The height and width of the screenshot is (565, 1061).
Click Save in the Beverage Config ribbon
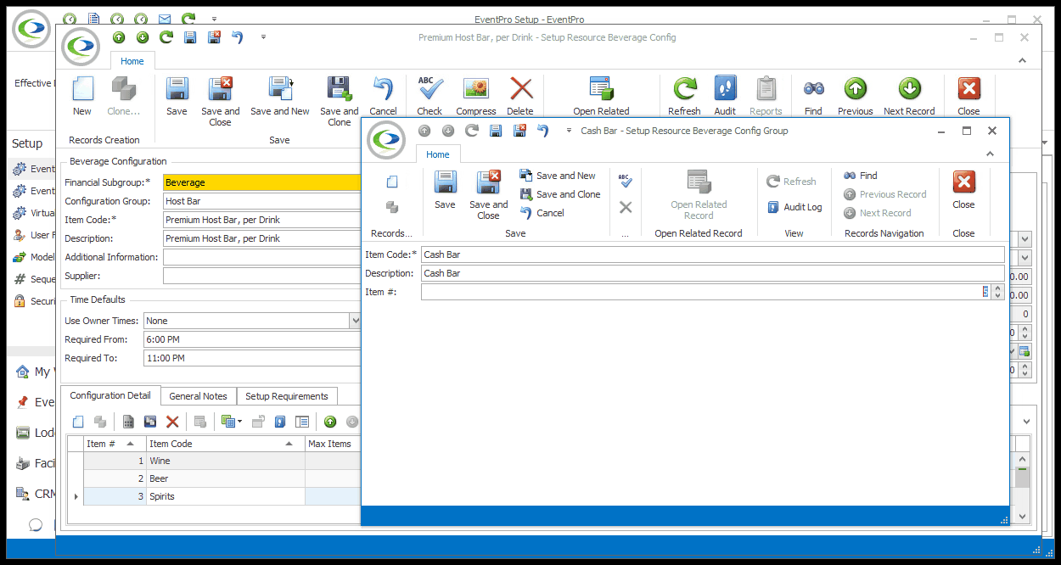tap(177, 96)
